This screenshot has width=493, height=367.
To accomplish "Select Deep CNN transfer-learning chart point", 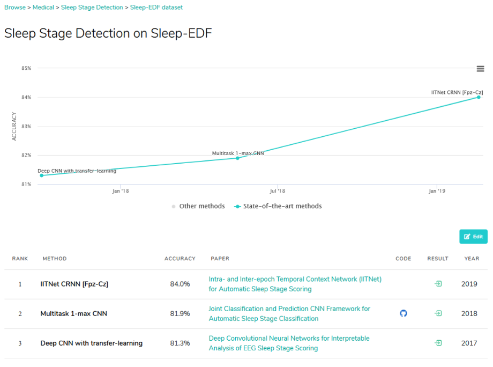I will tap(41, 175).
